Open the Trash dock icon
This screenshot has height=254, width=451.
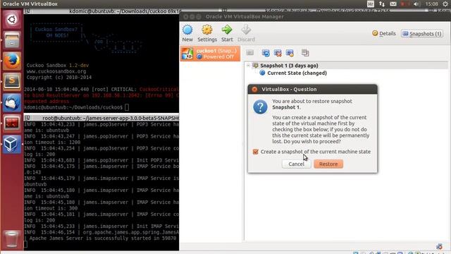[12, 238]
